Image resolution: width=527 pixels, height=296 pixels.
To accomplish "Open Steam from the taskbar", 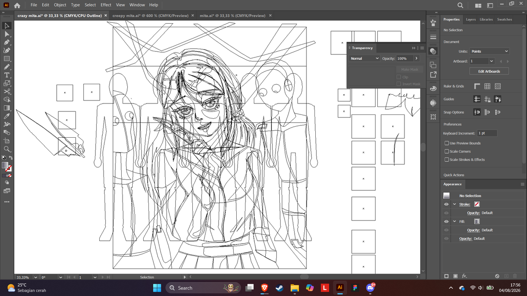I will [x=279, y=288].
